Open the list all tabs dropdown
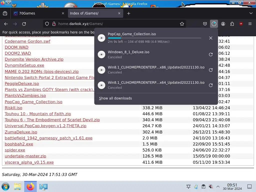Image resolution: width=256 pixels, height=192 pixels. point(251,13)
